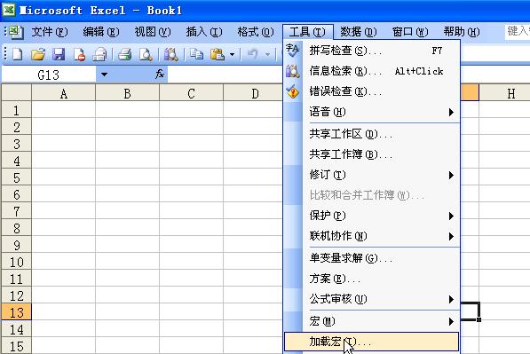Screen dimensions: 530x354
Task: Click the New blank workbook icon
Action: tap(17, 54)
